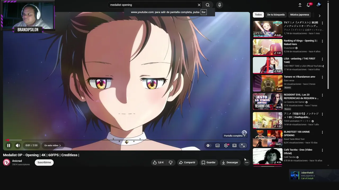Open the Anicrad channel avatar

(6, 163)
